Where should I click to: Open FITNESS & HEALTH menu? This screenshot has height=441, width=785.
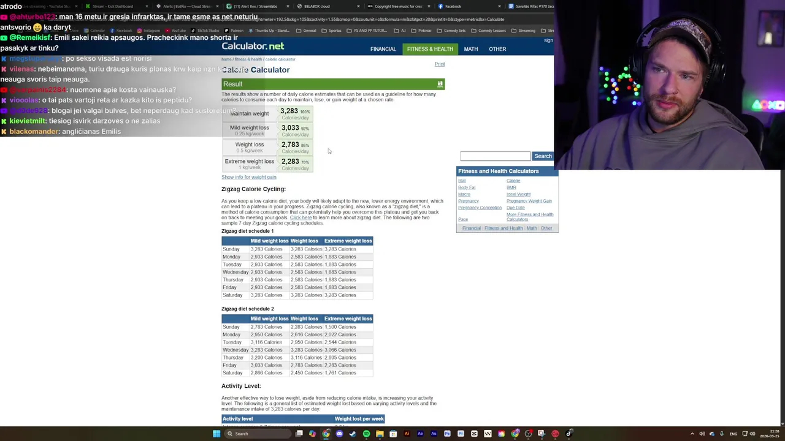430,49
